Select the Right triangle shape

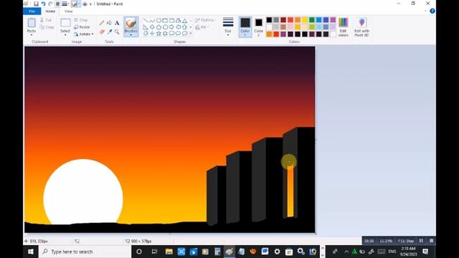coord(146,27)
